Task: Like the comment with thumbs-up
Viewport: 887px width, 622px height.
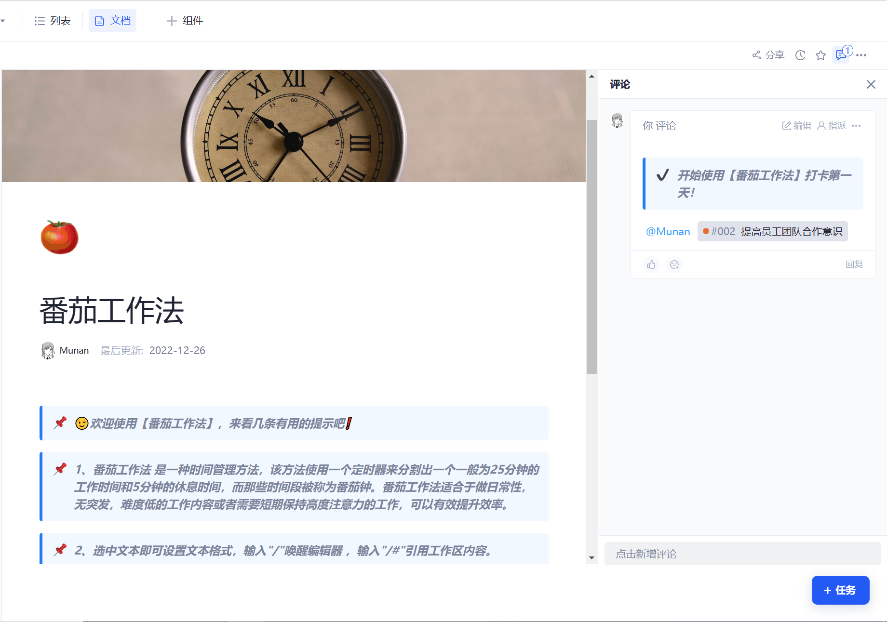Action: (x=651, y=265)
